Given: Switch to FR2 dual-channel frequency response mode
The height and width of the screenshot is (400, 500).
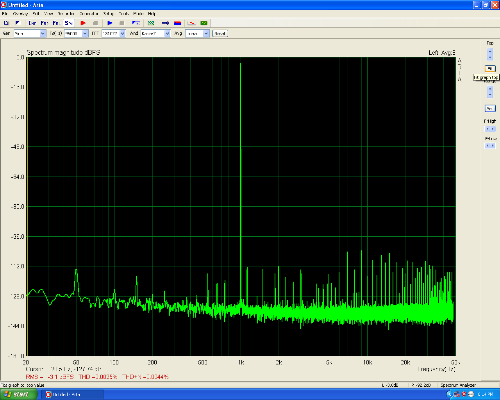Looking at the screenshot, I should click(x=45, y=23).
